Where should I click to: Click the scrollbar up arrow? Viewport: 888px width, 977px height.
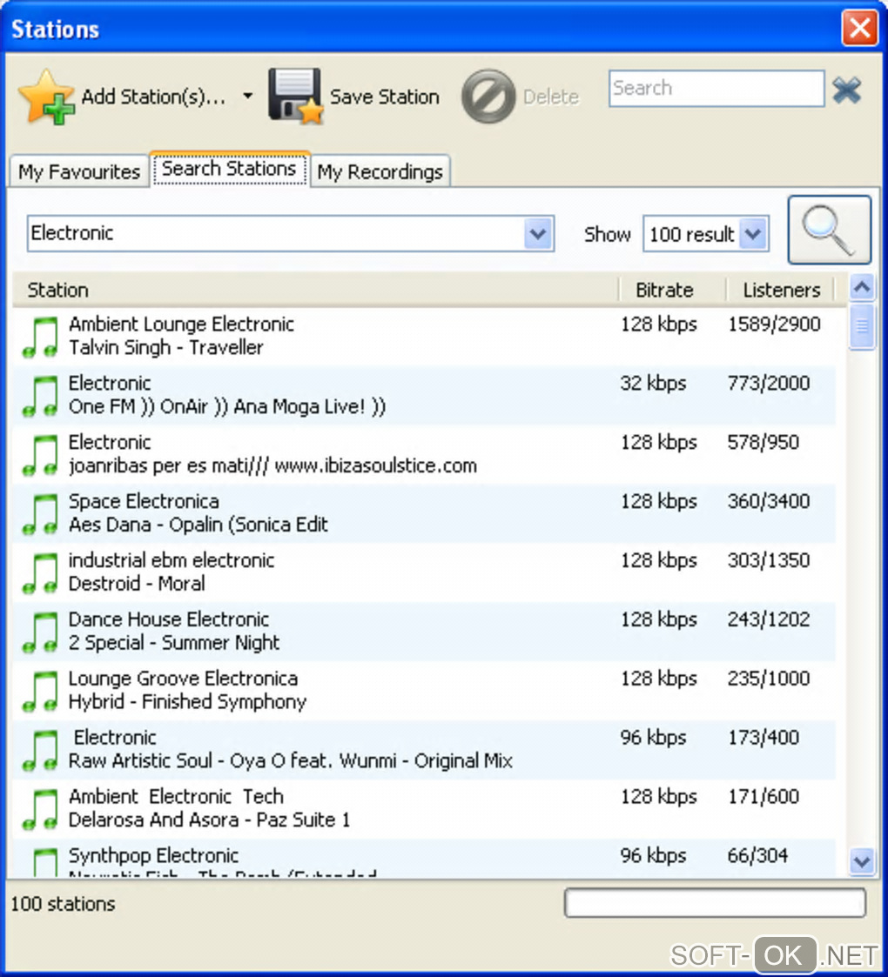click(x=862, y=287)
